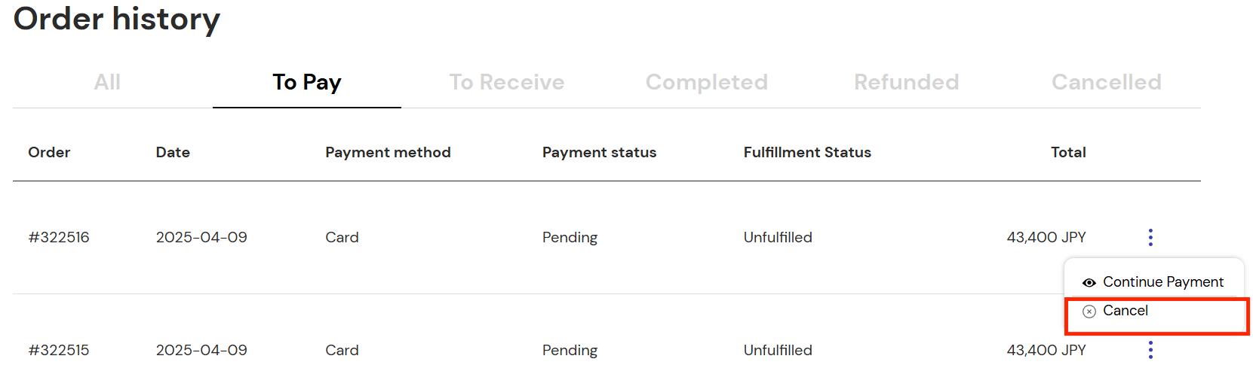Open the To Pay tab
The width and height of the screenshot is (1253, 371).
tap(307, 82)
